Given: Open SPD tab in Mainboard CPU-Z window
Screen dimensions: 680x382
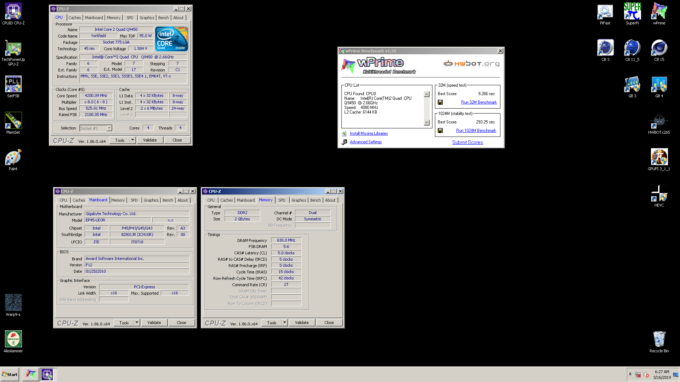Looking at the screenshot, I should point(134,200).
